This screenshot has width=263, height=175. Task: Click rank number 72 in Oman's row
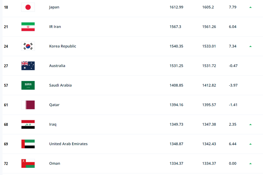6,164
